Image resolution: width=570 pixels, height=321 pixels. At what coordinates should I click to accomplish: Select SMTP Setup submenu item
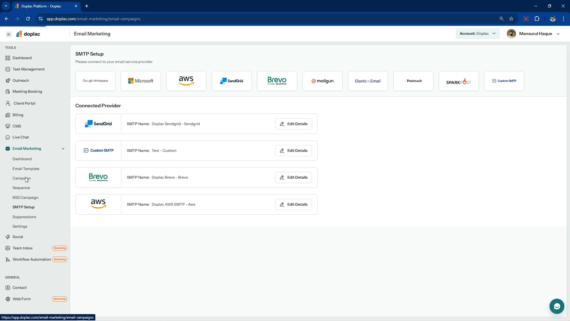[x=23, y=207]
